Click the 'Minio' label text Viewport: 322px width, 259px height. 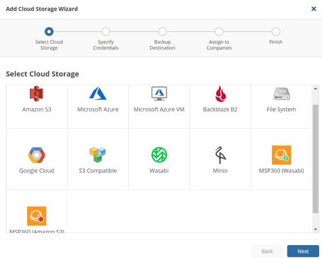(x=220, y=170)
